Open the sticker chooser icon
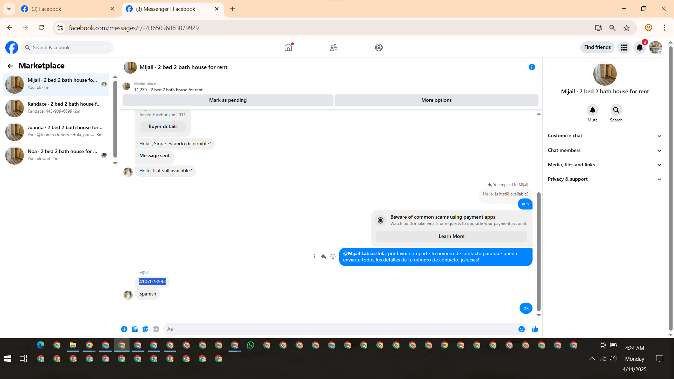This screenshot has width=674, height=379. pyautogui.click(x=145, y=329)
